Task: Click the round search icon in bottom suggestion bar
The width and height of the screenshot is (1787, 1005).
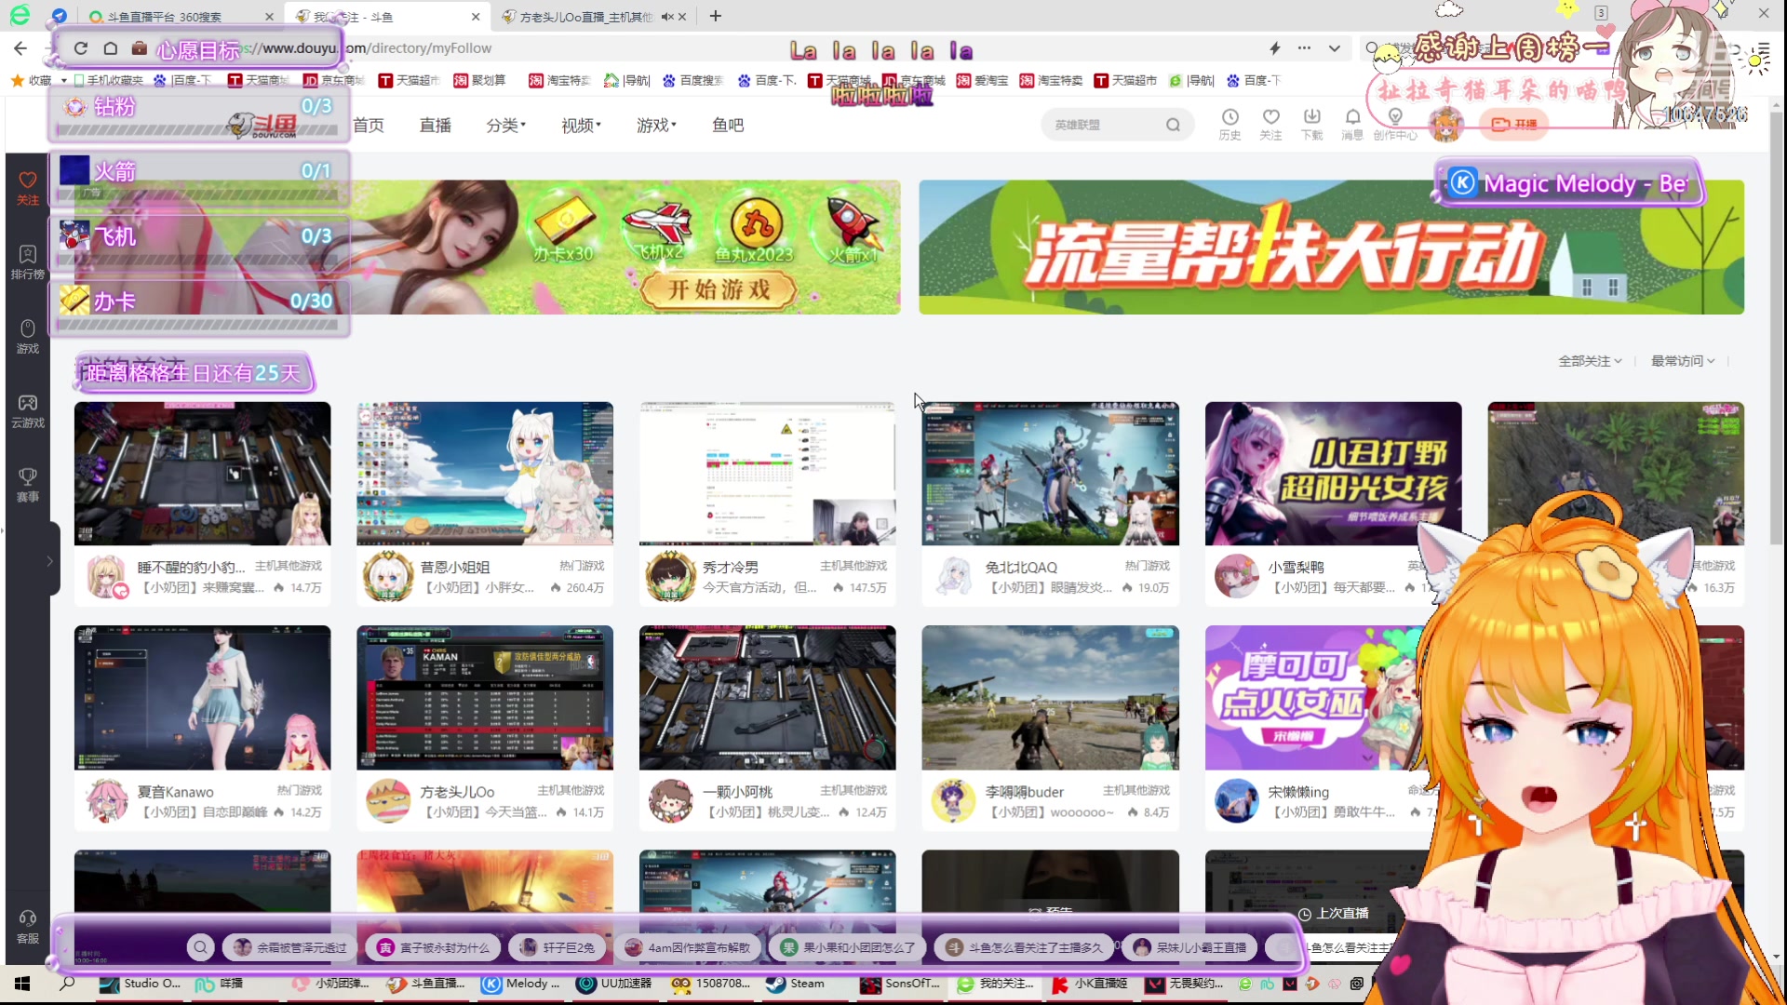Action: tap(200, 947)
